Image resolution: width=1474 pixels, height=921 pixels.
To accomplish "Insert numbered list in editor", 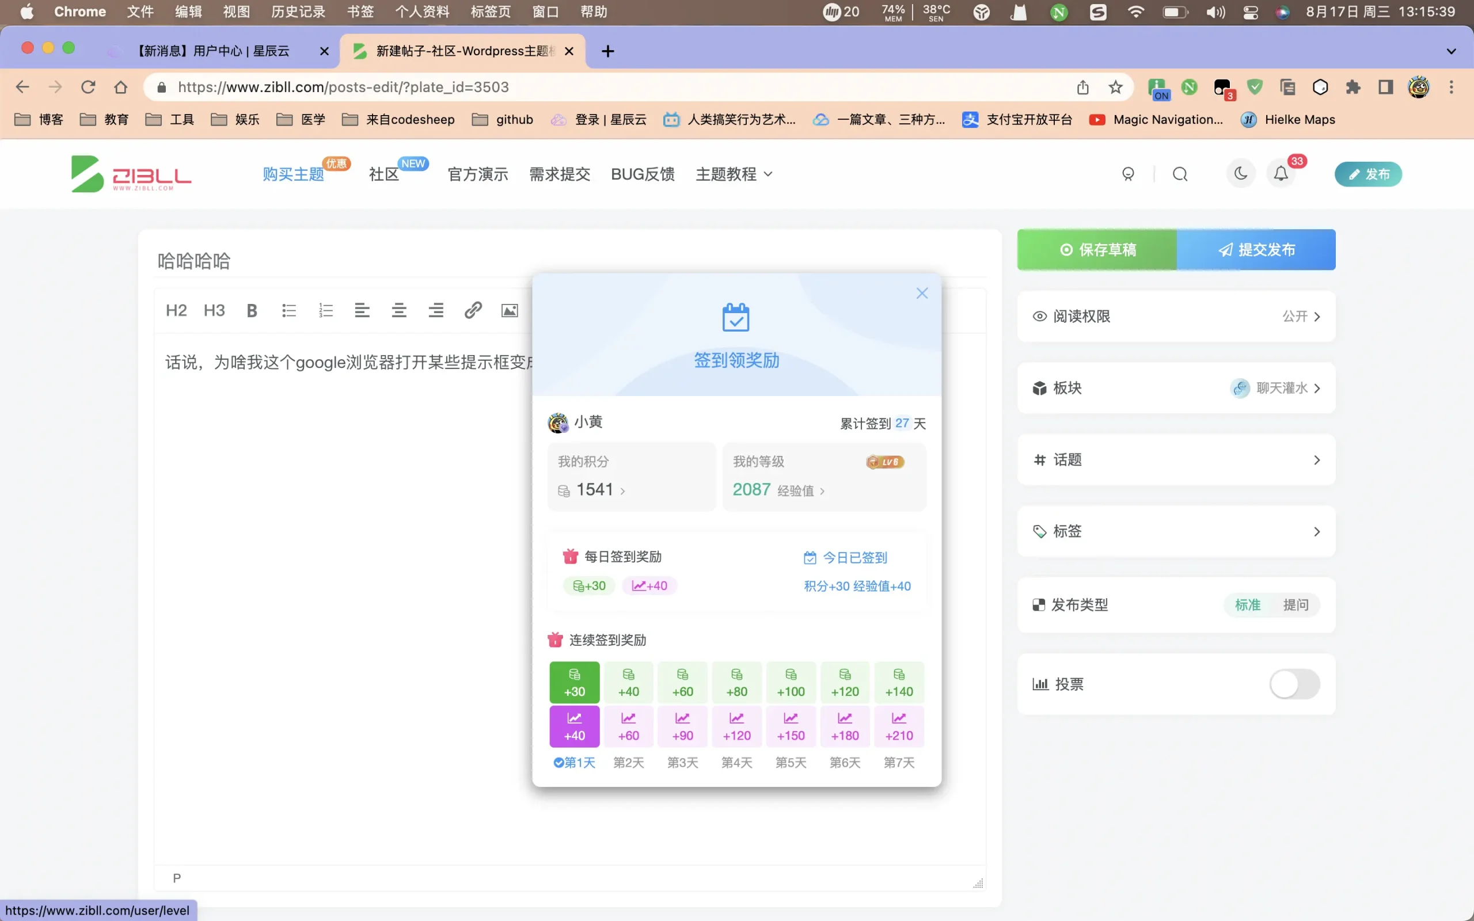I will pos(326,311).
